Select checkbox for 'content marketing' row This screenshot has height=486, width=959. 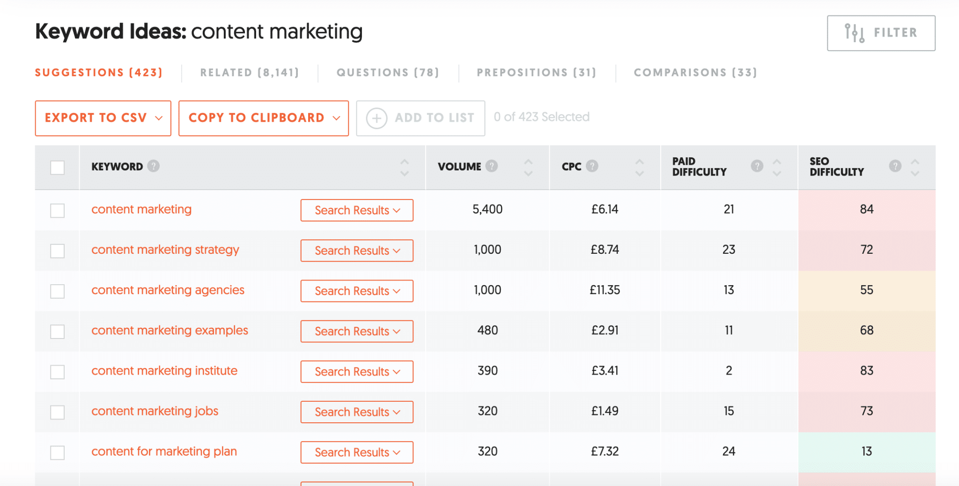click(57, 210)
